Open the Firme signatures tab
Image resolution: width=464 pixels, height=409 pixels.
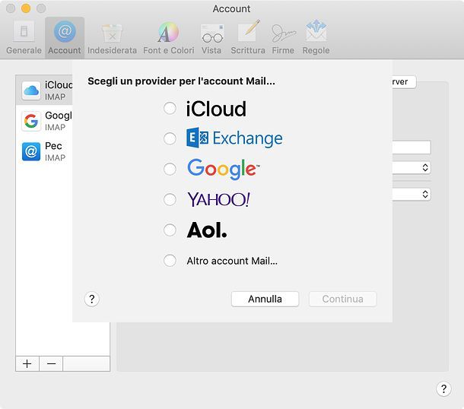283,37
